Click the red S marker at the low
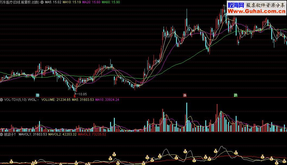This screenshot has width=287, height=165. point(75,96)
